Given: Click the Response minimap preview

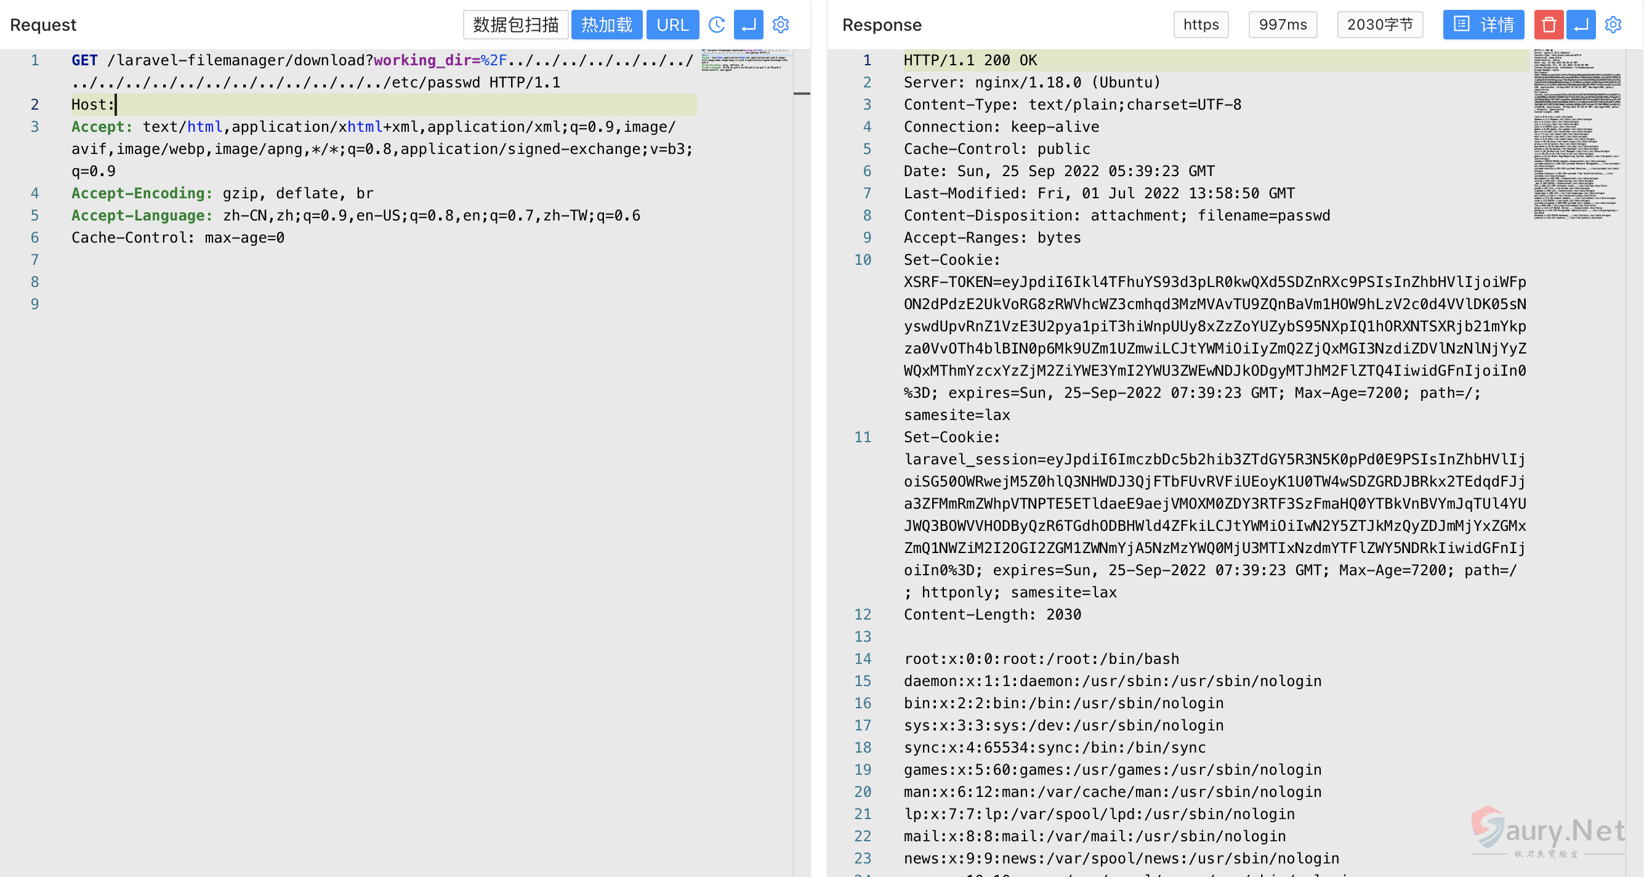Looking at the screenshot, I should [x=1576, y=134].
